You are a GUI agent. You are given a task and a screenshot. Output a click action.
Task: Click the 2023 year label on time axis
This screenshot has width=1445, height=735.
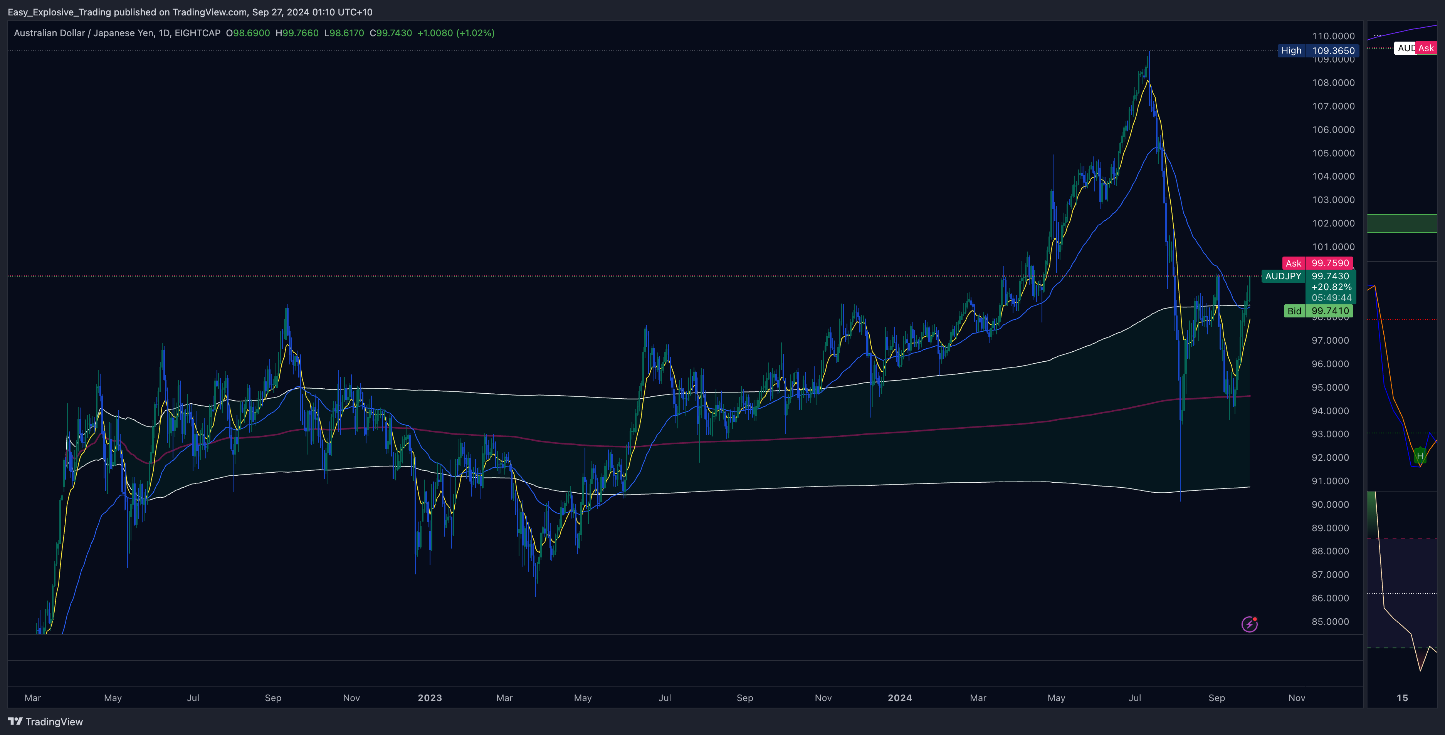[430, 698]
